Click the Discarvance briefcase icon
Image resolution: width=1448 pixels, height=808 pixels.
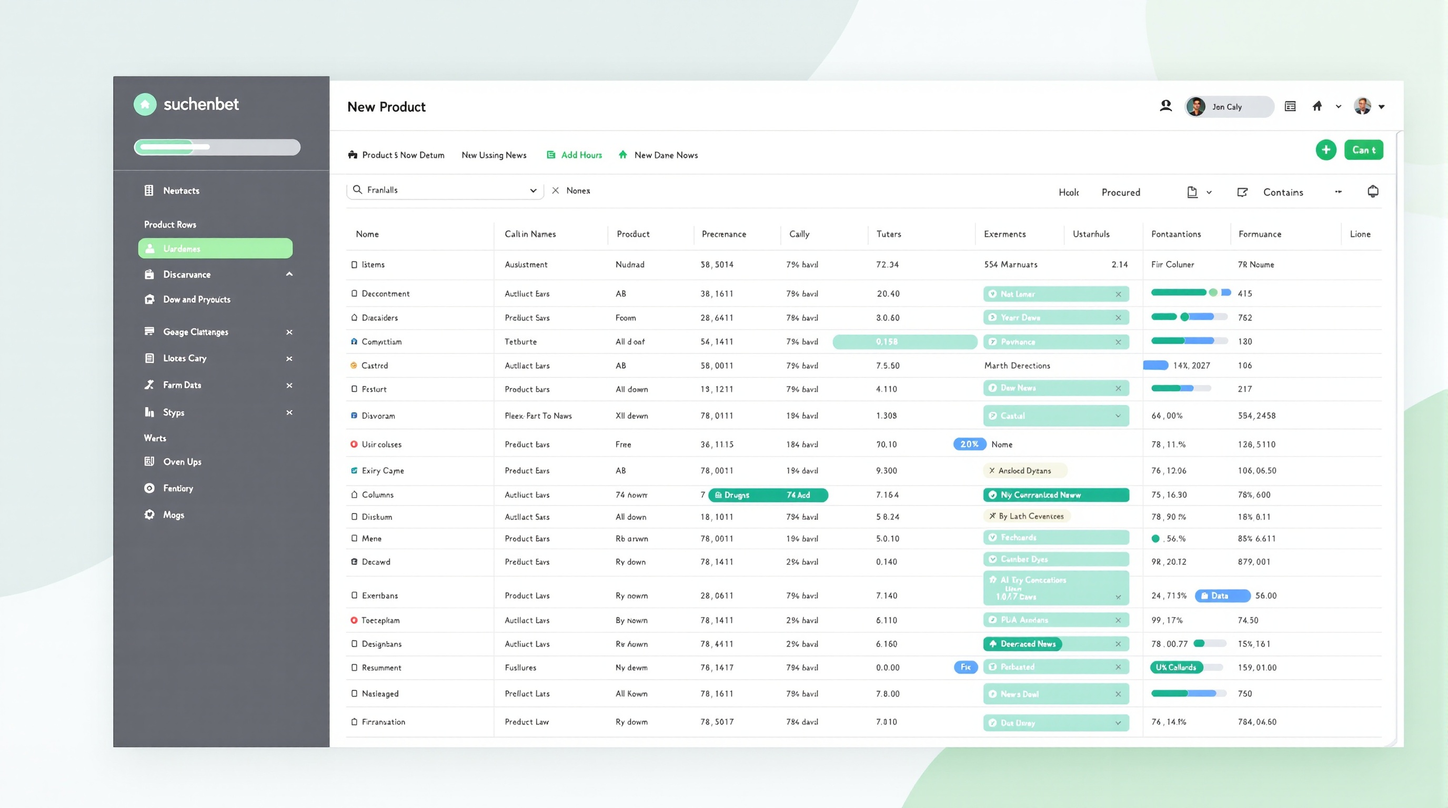(149, 274)
